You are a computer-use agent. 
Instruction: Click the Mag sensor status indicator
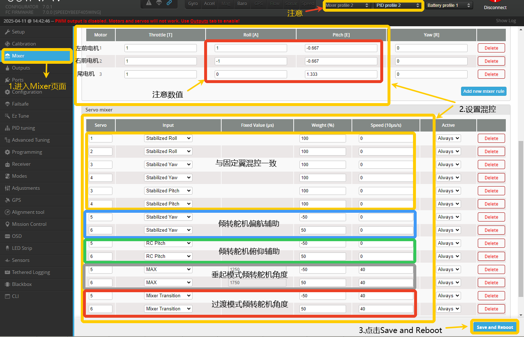226,4
